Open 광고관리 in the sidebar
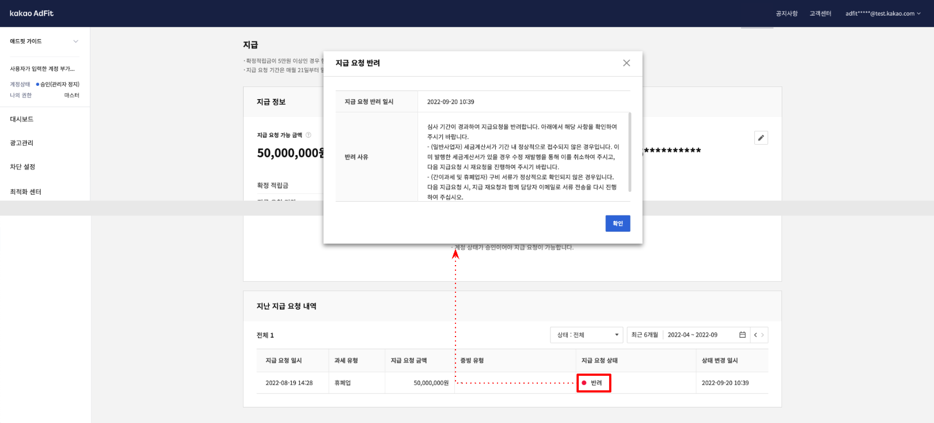934x423 pixels. coord(22,143)
